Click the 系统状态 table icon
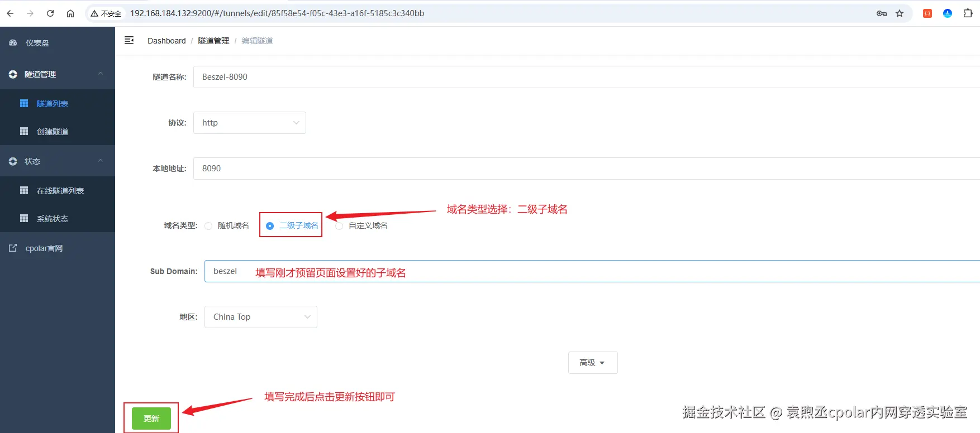The height and width of the screenshot is (433, 980). coord(24,218)
